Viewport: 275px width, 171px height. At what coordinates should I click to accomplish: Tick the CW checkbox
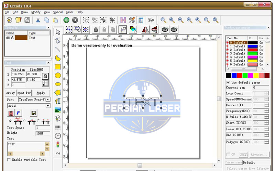click(228, 154)
